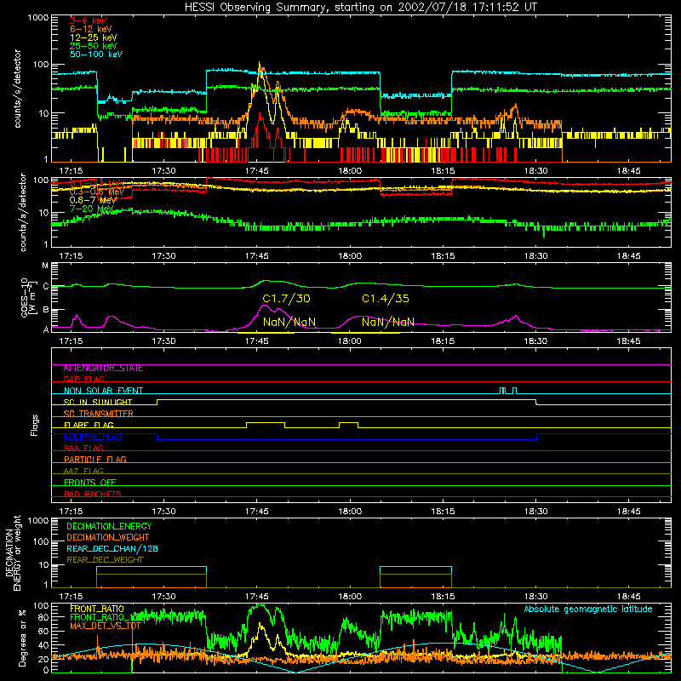Viewport: 681px width, 681px height.
Task: Click the Absolute geomagnetic latitude label
Action: tap(588, 609)
